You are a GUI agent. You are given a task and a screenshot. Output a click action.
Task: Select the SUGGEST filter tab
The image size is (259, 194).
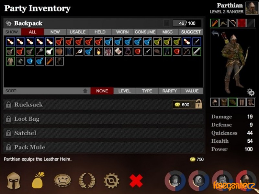[191, 32]
